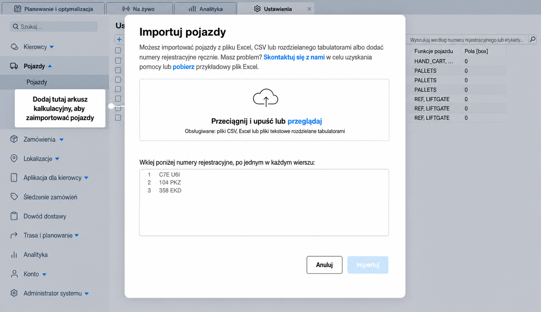Click the Zamówienia package box icon
Viewport: 541px width, 312px height.
pos(14,139)
